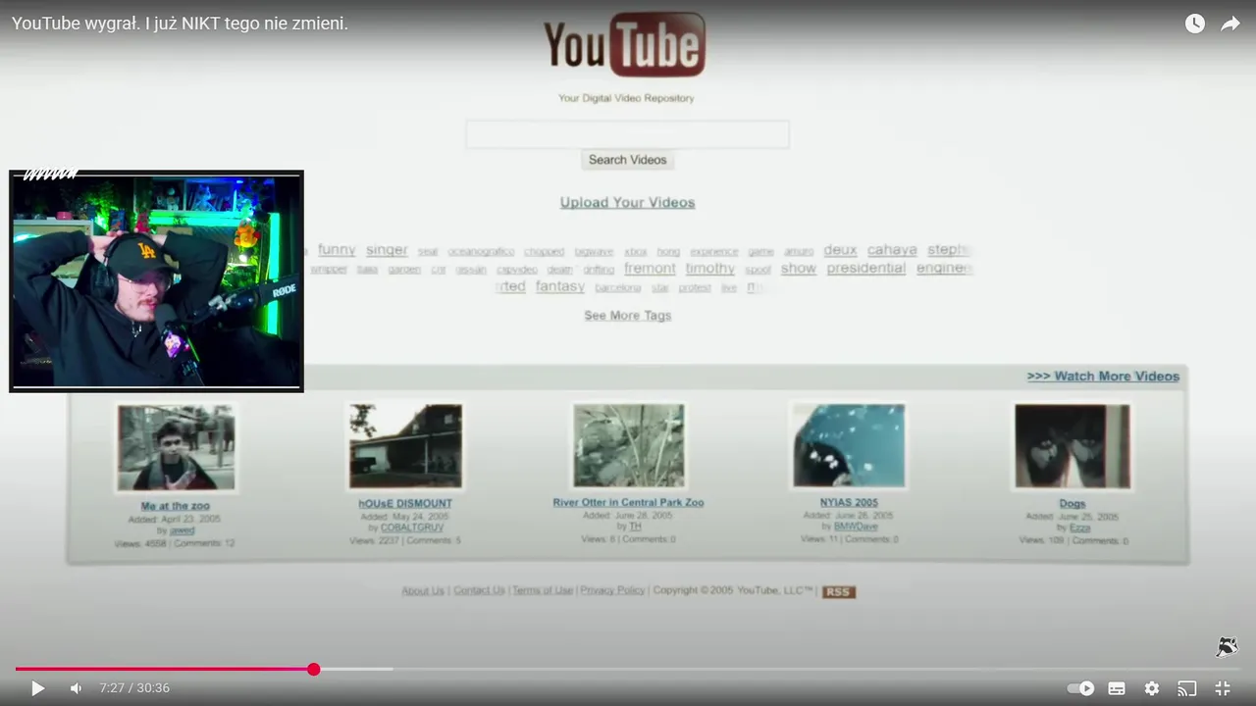
Task: Click the orange RSS badge
Action: click(x=838, y=591)
